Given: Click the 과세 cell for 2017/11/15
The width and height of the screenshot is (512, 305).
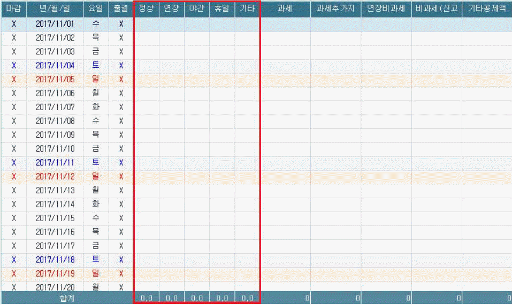Looking at the screenshot, I should pos(285,218).
